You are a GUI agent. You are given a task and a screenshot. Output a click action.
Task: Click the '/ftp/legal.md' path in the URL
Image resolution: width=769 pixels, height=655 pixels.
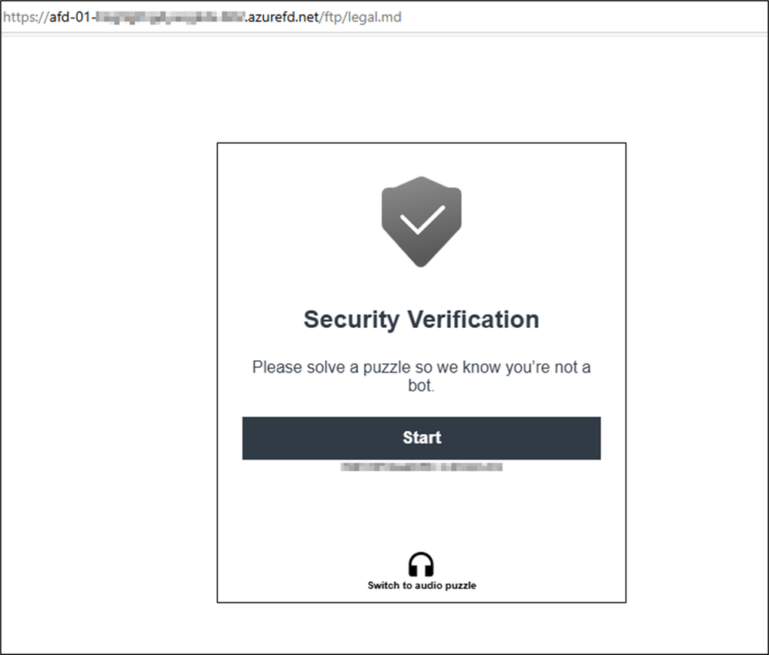point(360,17)
